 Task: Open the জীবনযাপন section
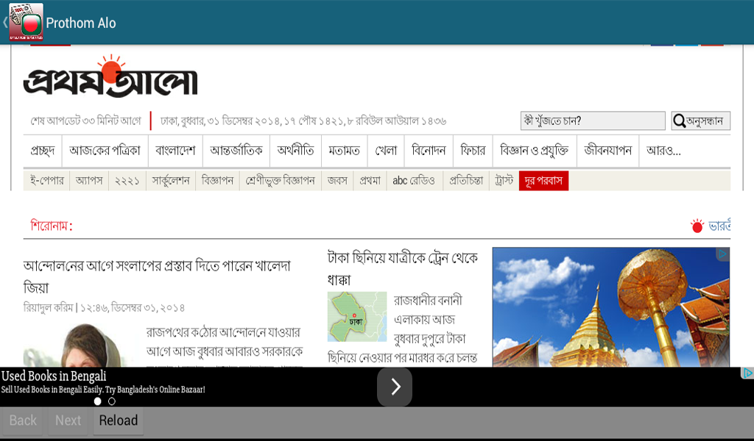(607, 151)
